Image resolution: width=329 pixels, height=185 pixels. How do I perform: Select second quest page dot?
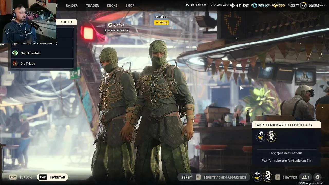click(68, 22)
